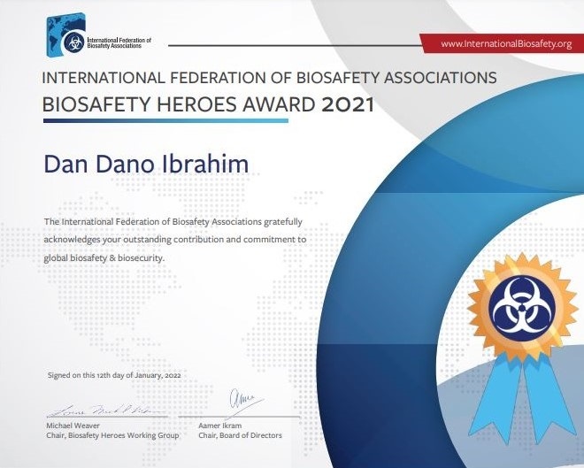Viewport: 584px width, 468px height.
Task: Click the name 'Michael Weaver'
Action: pyautogui.click(x=73, y=426)
